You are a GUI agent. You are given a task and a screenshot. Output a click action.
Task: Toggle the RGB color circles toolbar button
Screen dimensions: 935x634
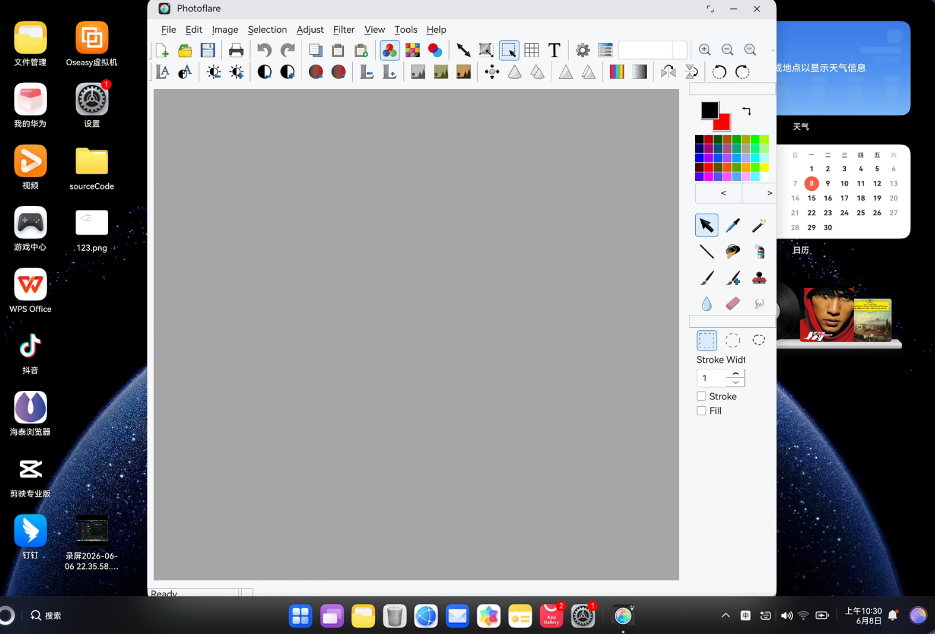tap(389, 50)
